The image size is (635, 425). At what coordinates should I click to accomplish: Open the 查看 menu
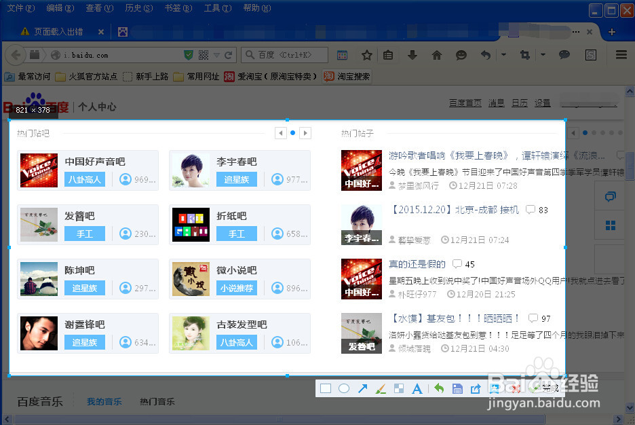[x=100, y=7]
